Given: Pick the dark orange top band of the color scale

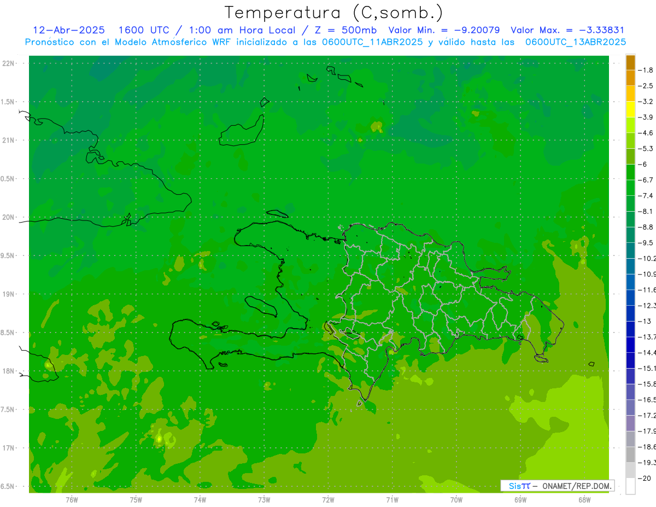Looking at the screenshot, I should pos(630,62).
